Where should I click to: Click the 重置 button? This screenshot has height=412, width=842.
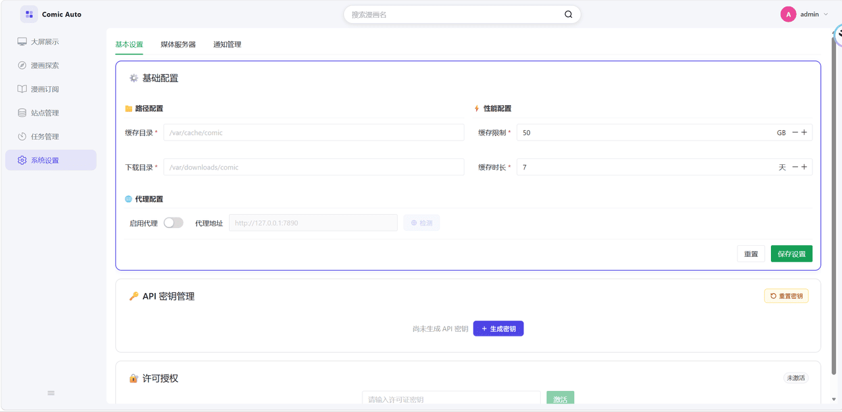pyautogui.click(x=751, y=254)
